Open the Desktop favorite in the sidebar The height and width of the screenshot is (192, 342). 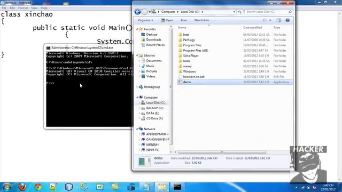151,34
